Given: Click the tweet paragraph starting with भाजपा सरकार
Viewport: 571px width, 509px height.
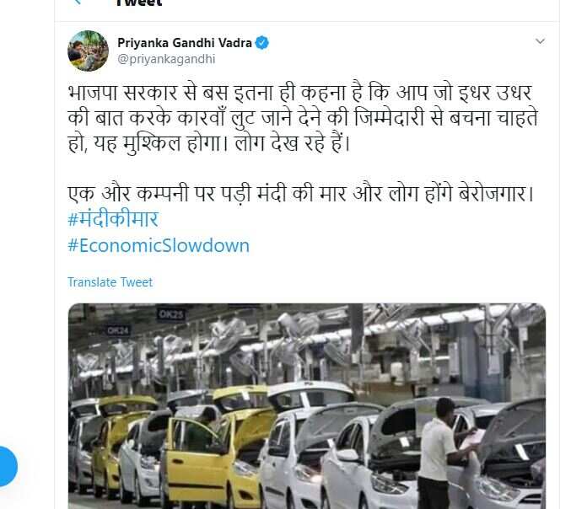Looking at the screenshot, I should click(x=303, y=118).
